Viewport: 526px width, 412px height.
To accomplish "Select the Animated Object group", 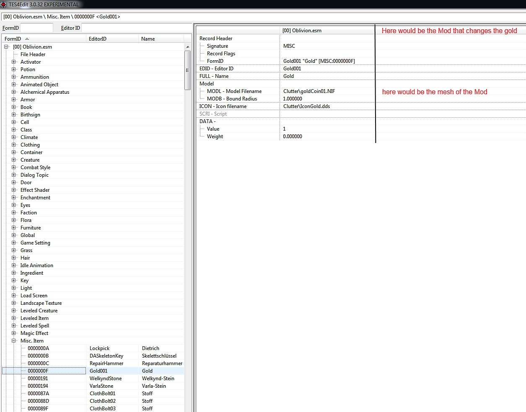I will [x=39, y=85].
